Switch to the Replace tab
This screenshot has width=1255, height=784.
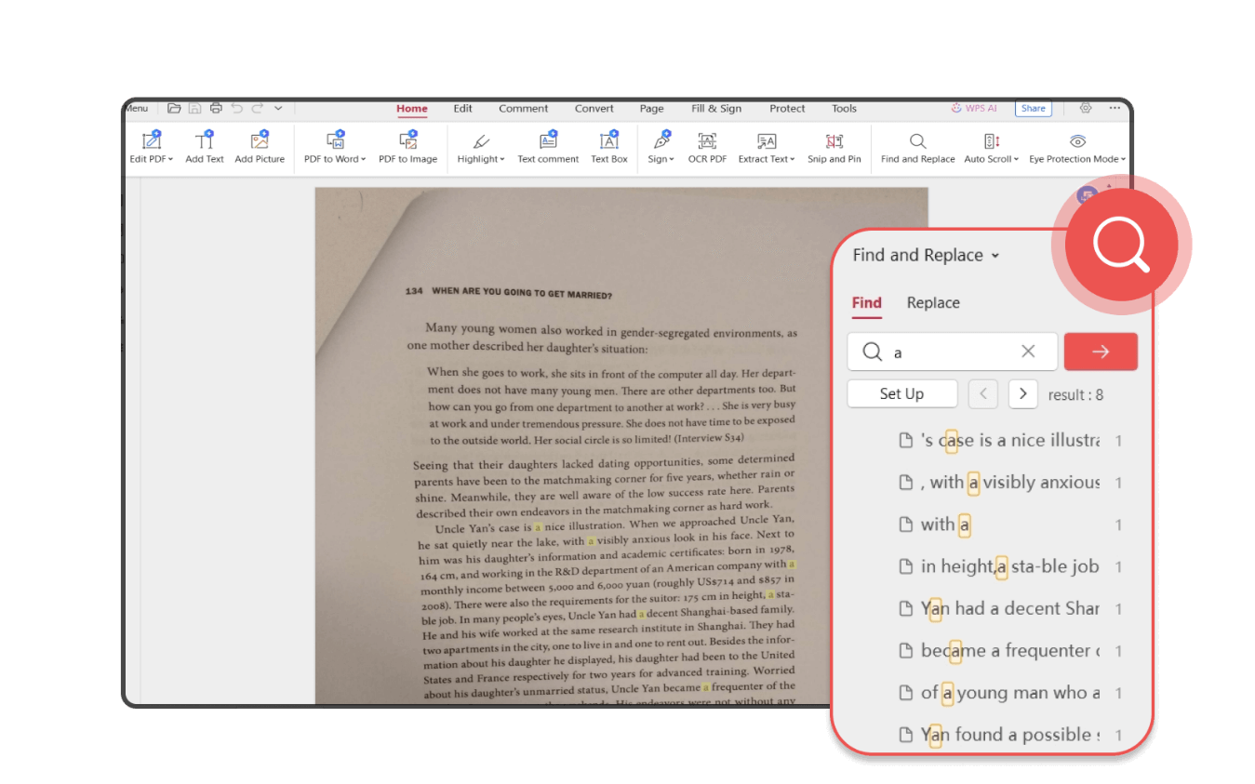tap(933, 303)
